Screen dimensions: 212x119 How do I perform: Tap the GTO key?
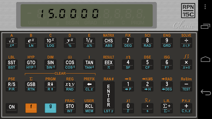(x=31, y=65)
